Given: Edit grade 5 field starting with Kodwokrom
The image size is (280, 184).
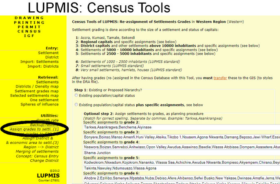Looking at the screenshot, I should click(182, 163).
